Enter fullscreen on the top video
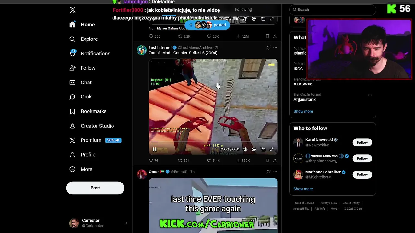 click(272, 19)
